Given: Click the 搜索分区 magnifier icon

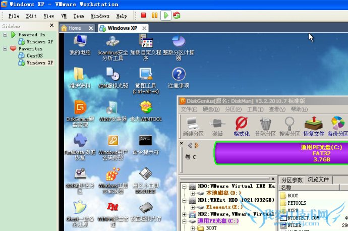Looking at the screenshot, I should pos(289,126).
